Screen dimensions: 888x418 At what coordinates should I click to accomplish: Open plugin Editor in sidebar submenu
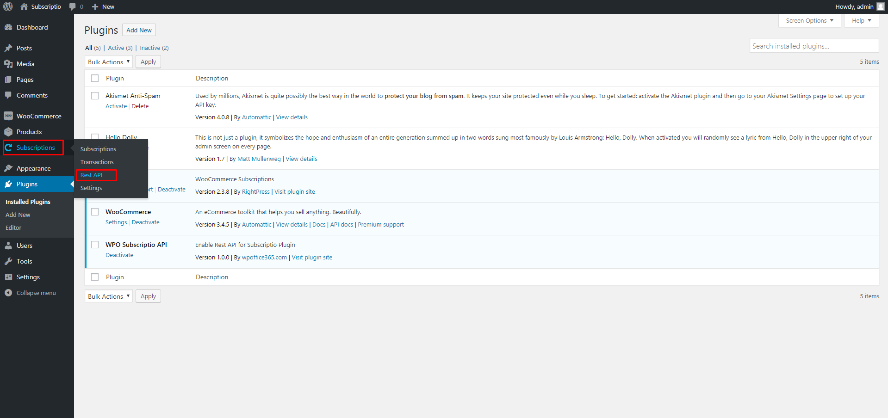point(13,228)
